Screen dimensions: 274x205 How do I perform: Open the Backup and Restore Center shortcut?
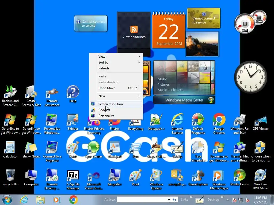pyautogui.click(x=10, y=96)
